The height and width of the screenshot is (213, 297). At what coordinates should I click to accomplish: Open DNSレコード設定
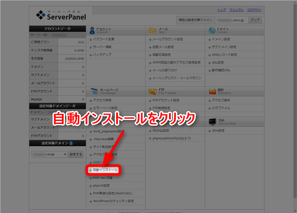coord(224,55)
